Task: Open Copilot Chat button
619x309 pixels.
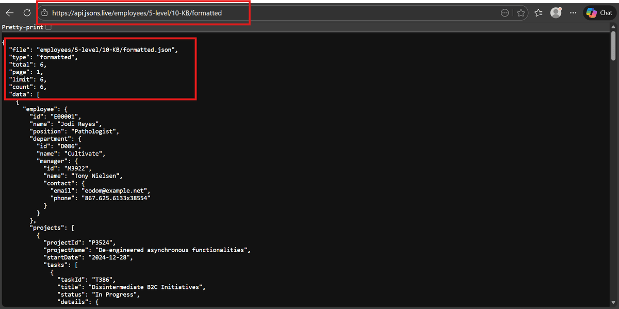Action: pos(599,13)
